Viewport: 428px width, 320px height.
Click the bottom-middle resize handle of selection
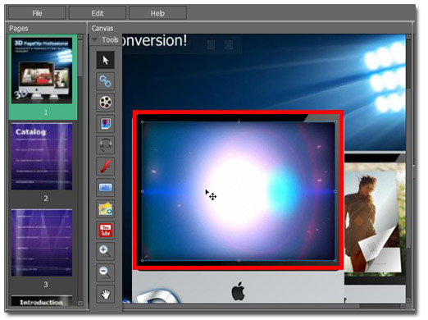point(239,261)
